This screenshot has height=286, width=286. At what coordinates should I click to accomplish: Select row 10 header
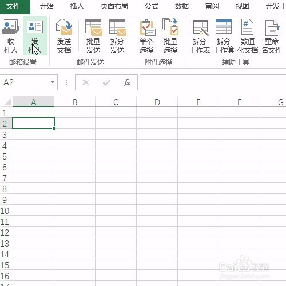(x=6, y=210)
